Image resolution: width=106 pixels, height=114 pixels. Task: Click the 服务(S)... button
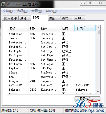[87, 99]
